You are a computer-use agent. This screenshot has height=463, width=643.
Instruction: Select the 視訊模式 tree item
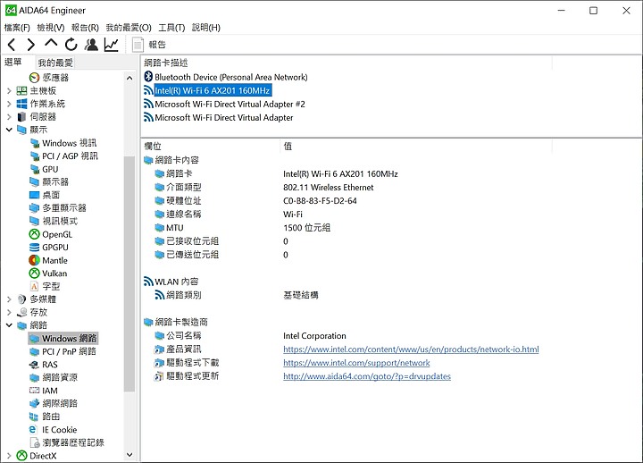54,222
